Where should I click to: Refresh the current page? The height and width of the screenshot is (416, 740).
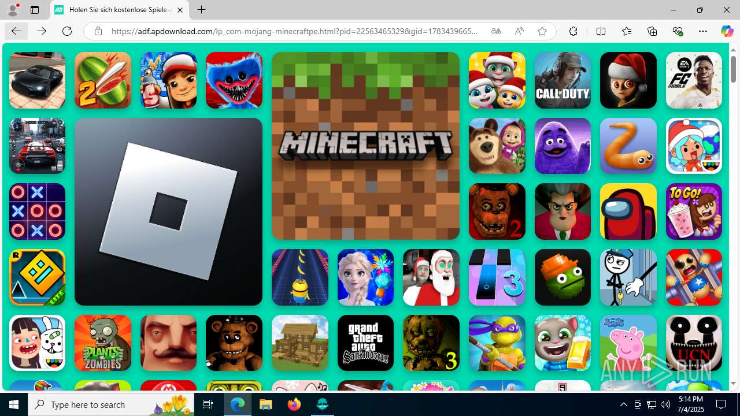[x=67, y=31]
